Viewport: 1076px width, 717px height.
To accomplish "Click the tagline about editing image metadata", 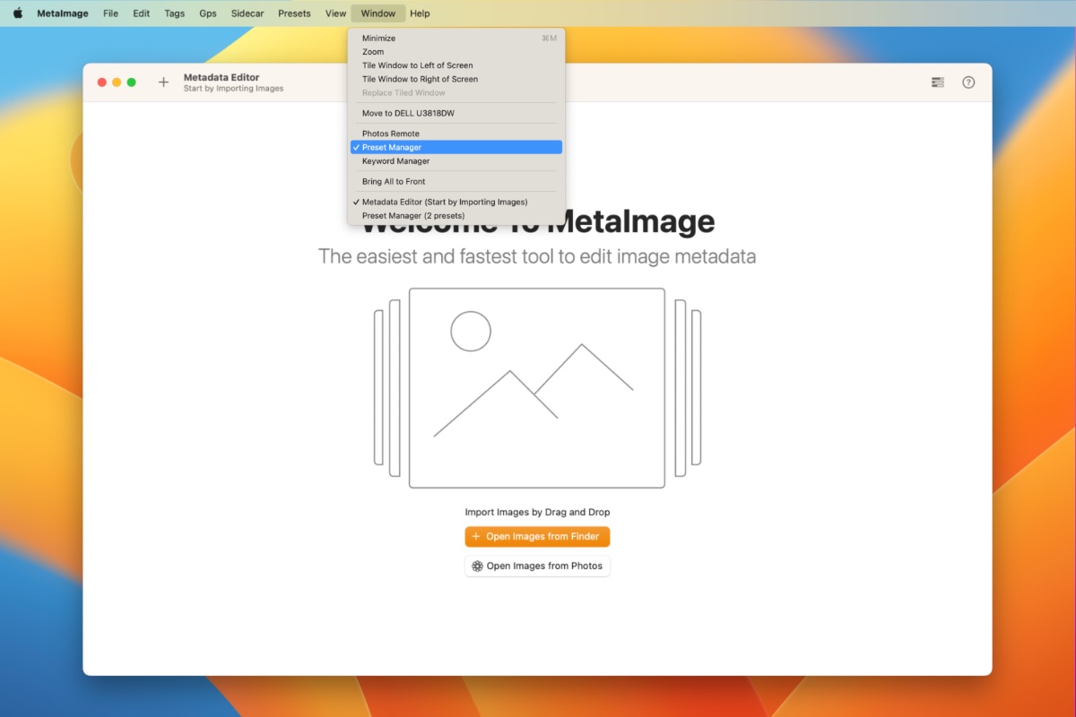I will 537,257.
